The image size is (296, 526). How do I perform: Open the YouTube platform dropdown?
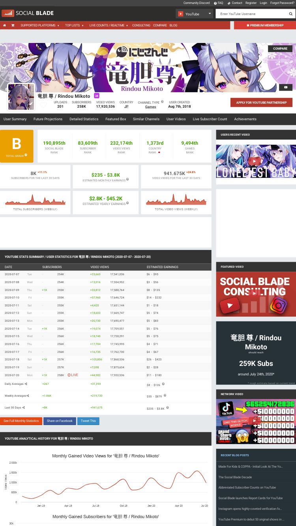(x=194, y=14)
